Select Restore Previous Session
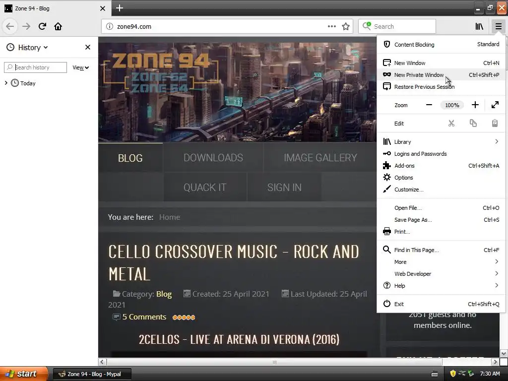 pyautogui.click(x=441, y=87)
